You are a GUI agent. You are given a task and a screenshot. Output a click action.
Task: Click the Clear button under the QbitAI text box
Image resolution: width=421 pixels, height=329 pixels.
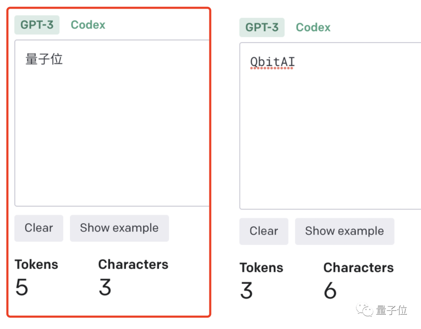tap(264, 231)
